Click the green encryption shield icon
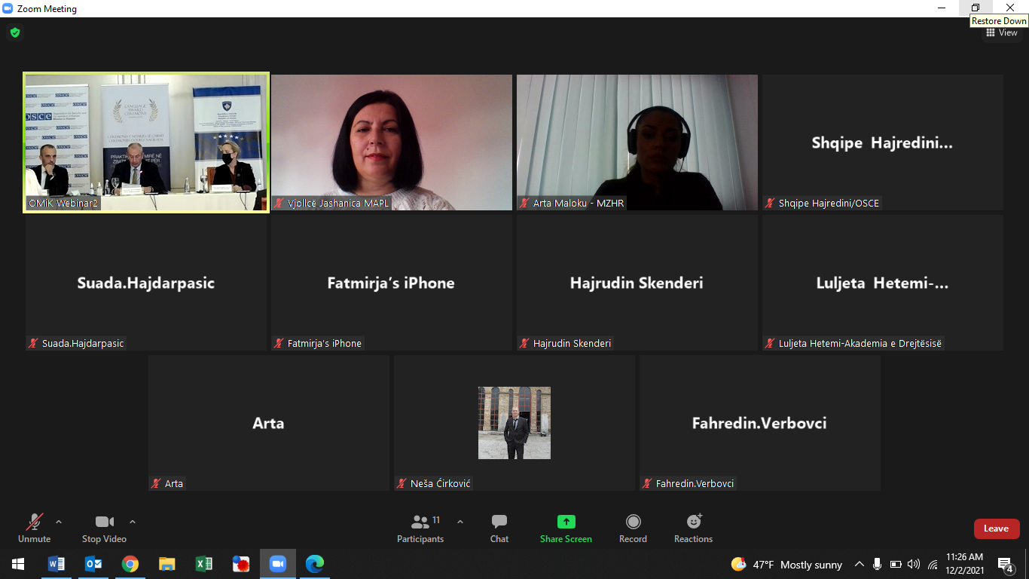The image size is (1029, 579). pos(14,32)
